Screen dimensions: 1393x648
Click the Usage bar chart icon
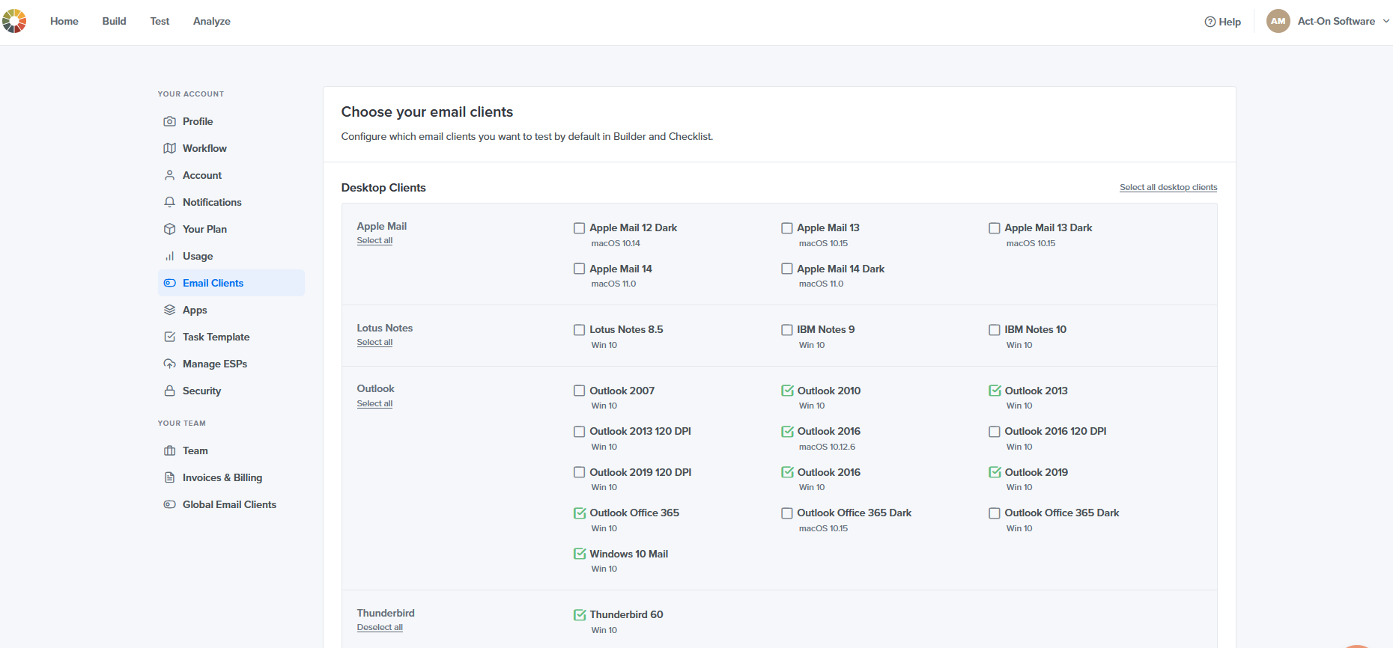(170, 256)
